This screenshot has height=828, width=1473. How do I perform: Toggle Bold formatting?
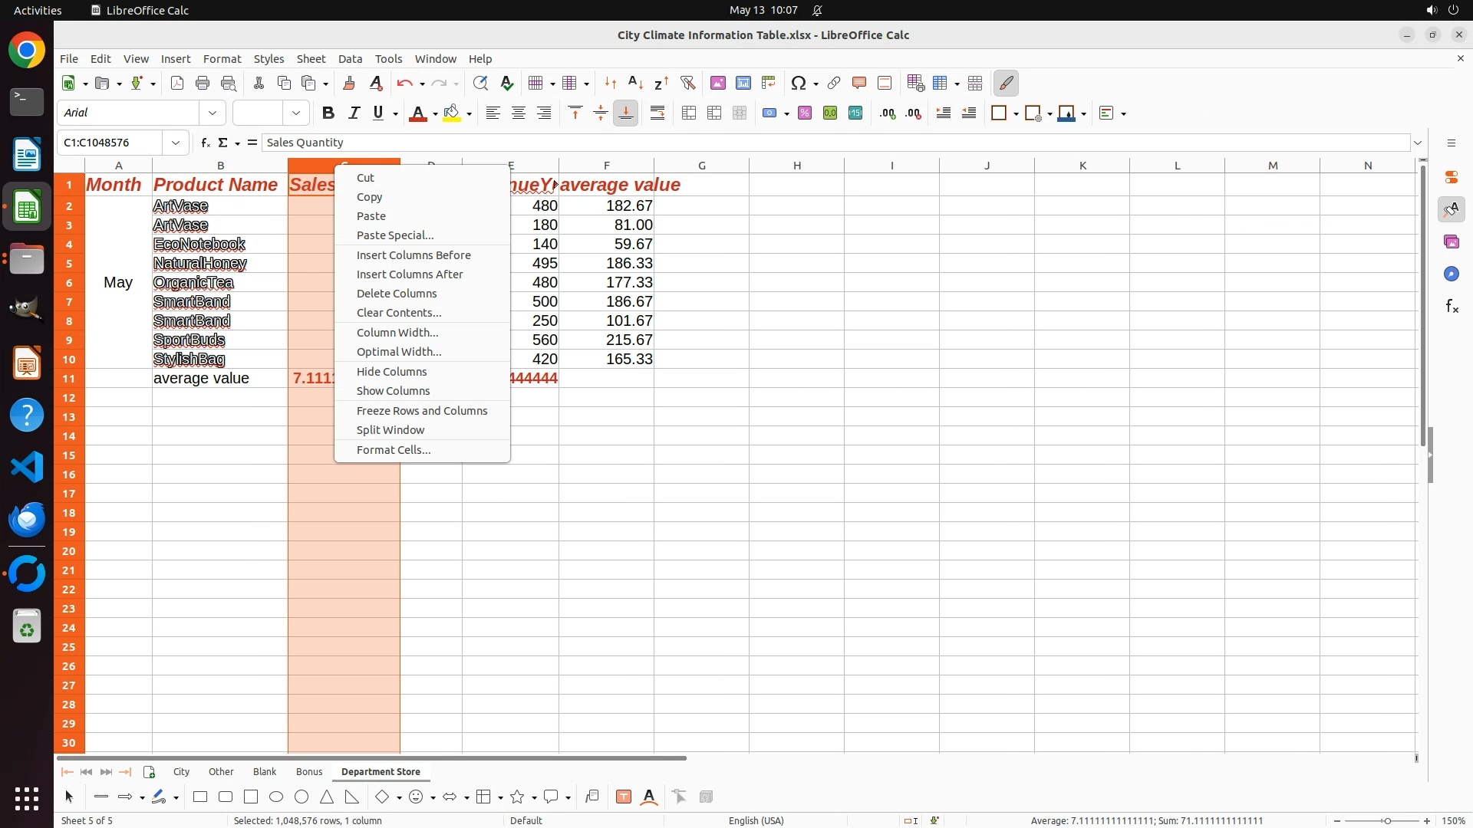tap(328, 113)
